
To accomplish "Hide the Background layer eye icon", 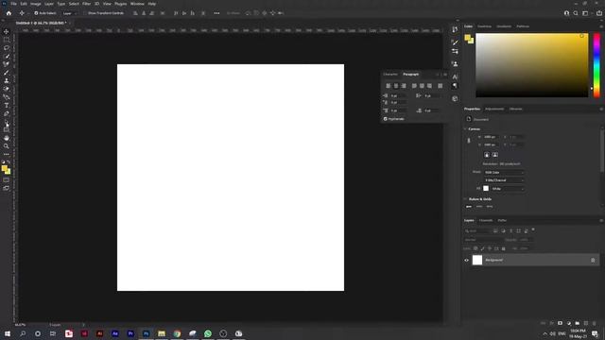I will click(x=466, y=261).
